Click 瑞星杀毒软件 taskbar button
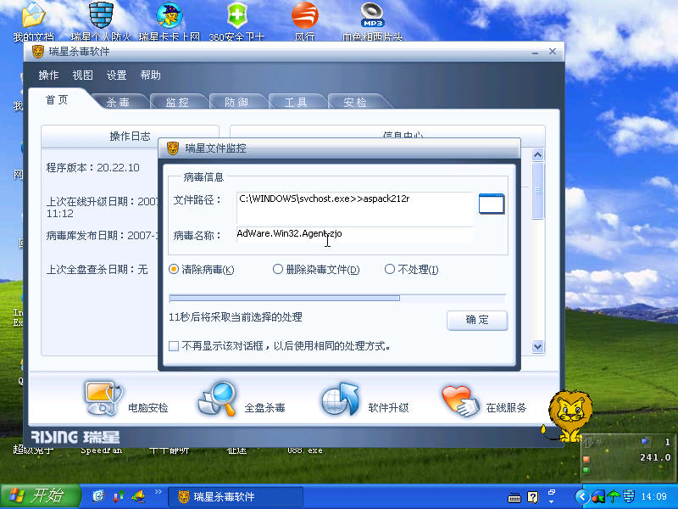The image size is (678, 509). click(x=235, y=496)
